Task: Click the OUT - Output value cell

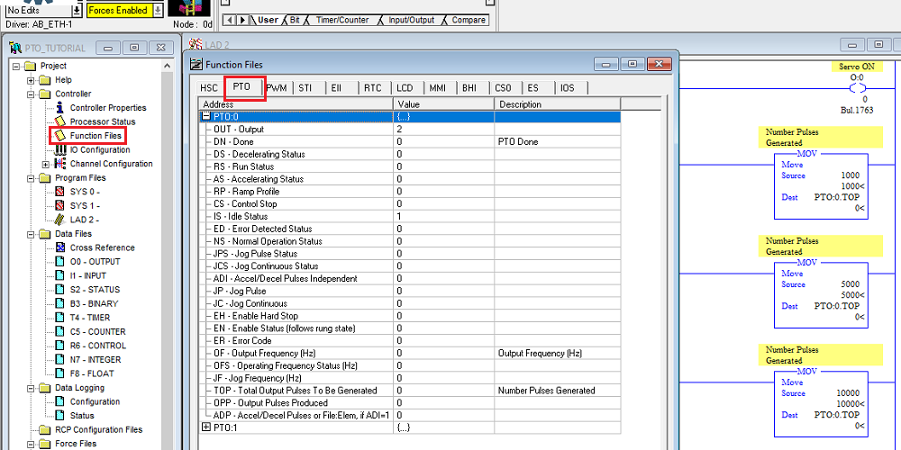Action: tap(443, 129)
